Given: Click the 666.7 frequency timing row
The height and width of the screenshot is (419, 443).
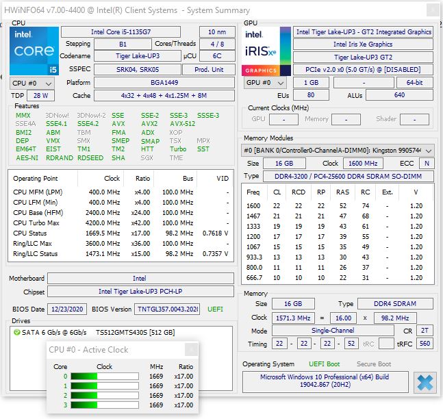Looking at the screenshot, I should [338, 278].
